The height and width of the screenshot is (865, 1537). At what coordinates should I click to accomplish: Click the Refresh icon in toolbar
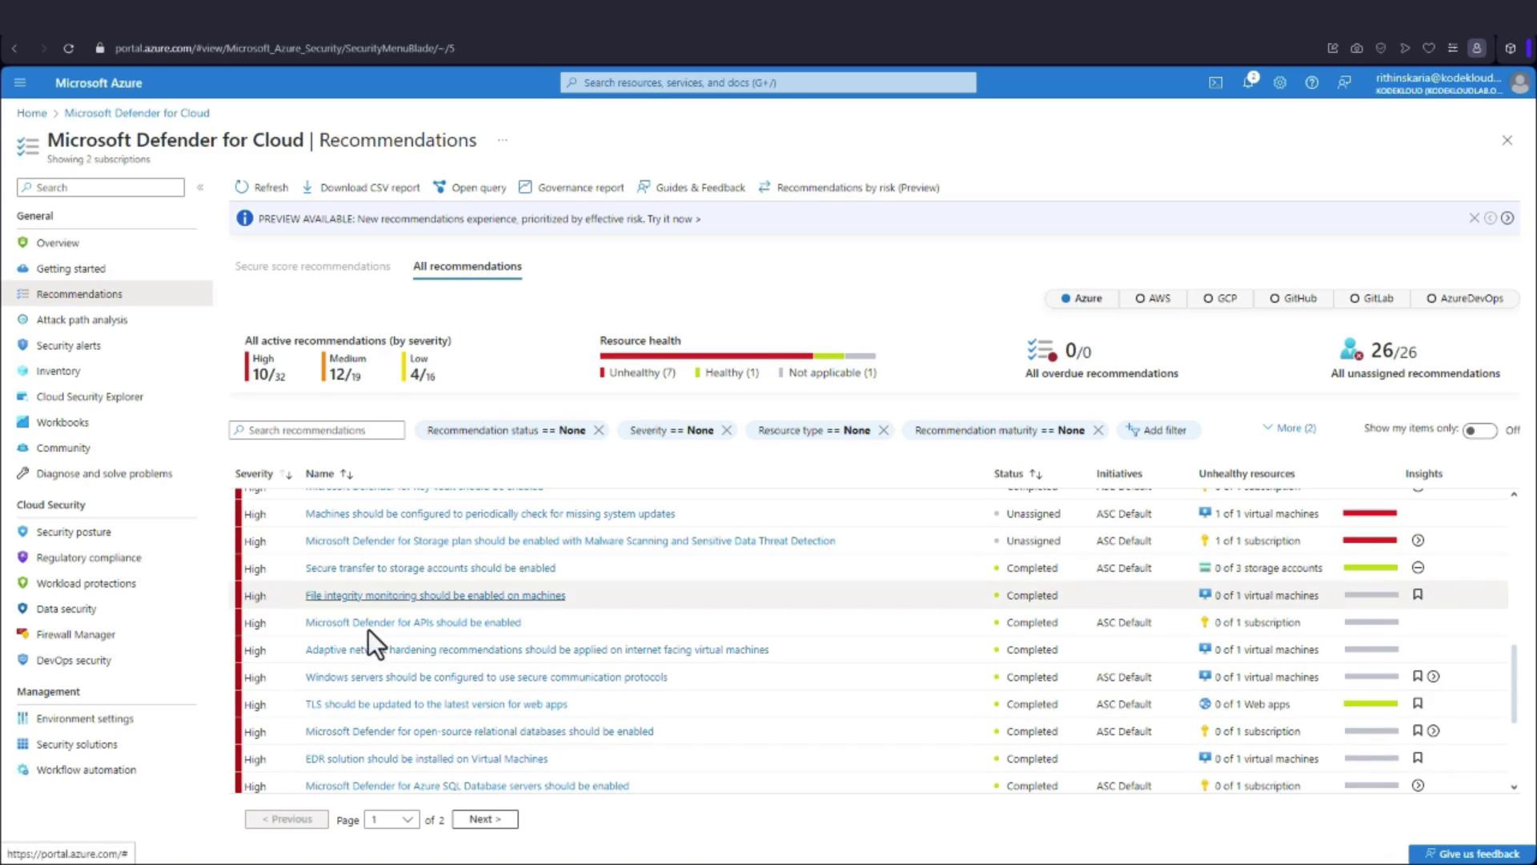click(x=242, y=187)
